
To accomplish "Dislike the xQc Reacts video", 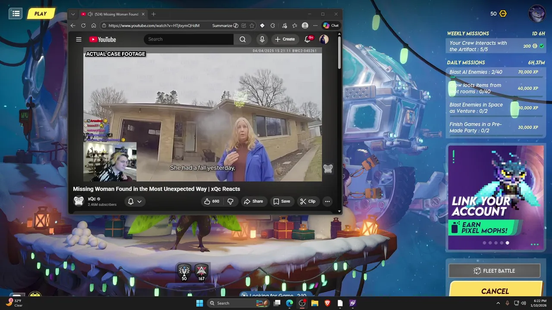I will pos(230,201).
